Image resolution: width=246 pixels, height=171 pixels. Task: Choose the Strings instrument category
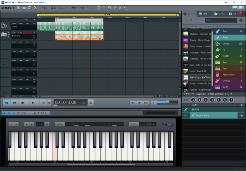229,81
